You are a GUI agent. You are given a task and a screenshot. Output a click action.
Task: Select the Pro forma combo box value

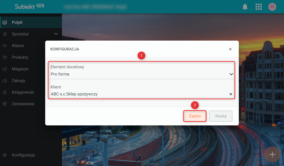point(142,74)
